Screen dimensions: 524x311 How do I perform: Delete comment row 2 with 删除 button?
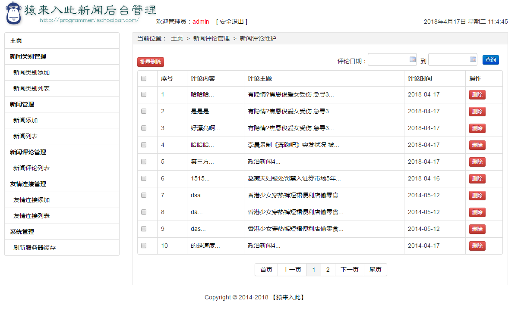coord(477,112)
